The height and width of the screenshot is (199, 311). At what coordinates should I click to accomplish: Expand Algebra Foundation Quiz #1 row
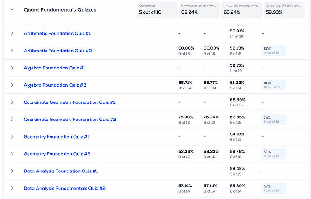tap(12, 68)
